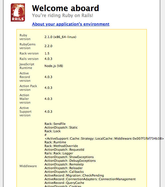The width and height of the screenshot is (165, 187).
Task: Click the Rails logo icon
Action: click(x=18, y=12)
